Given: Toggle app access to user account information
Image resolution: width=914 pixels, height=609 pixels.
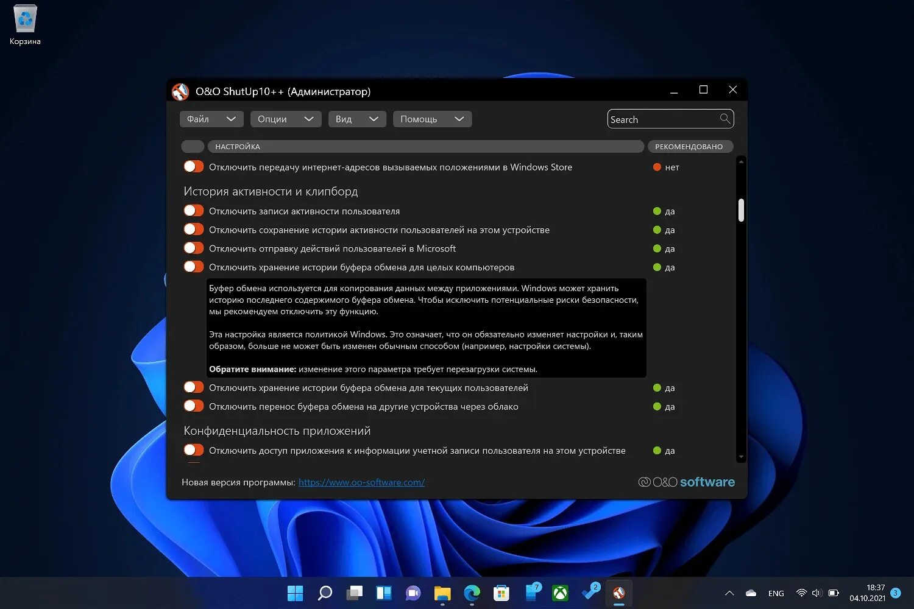Looking at the screenshot, I should pos(194,450).
